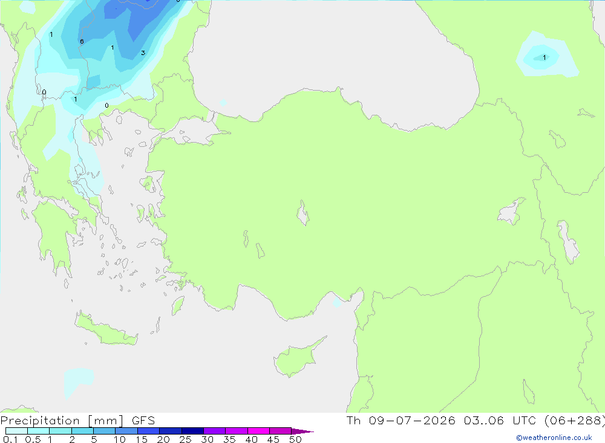Click the '50' label under the legend
The height and width of the screenshot is (443, 605).
pos(295,439)
